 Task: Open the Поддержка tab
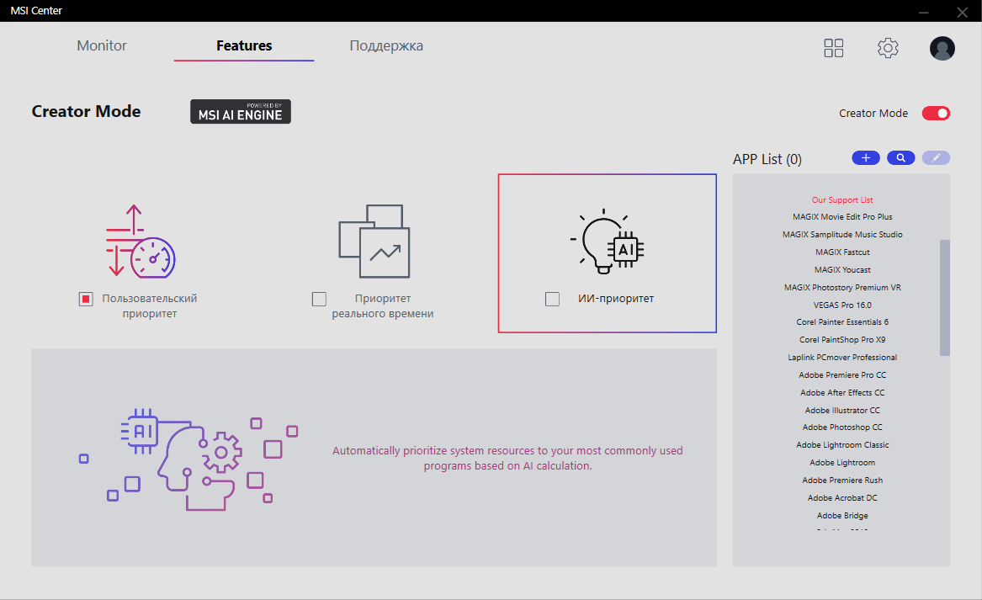pyautogui.click(x=386, y=45)
